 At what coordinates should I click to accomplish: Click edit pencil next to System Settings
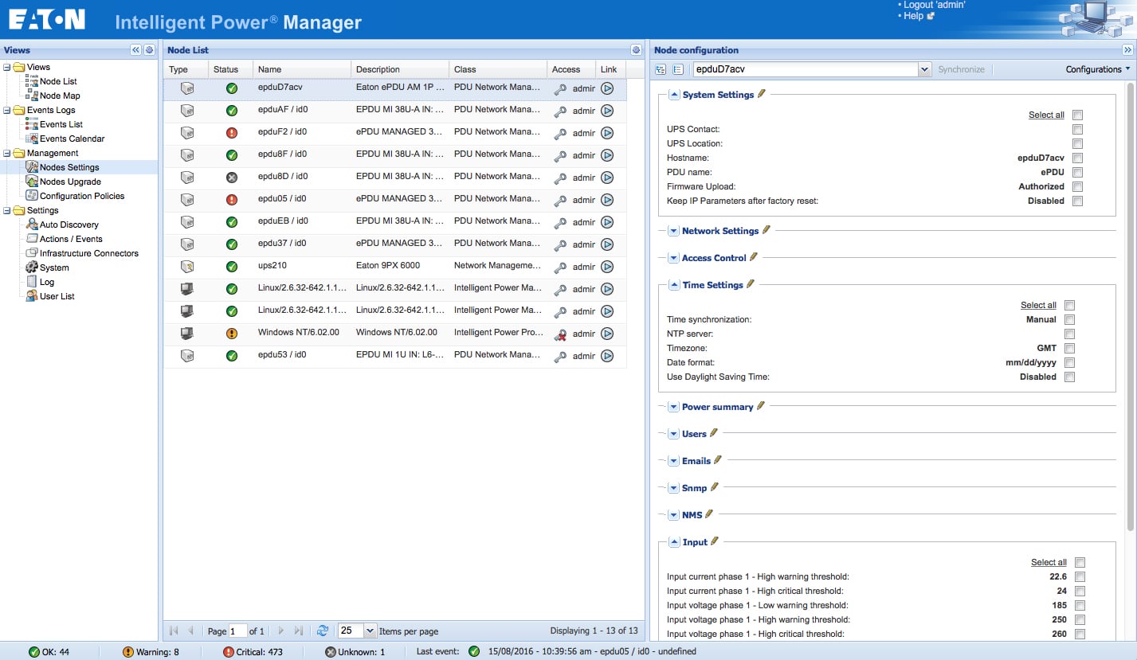762,93
